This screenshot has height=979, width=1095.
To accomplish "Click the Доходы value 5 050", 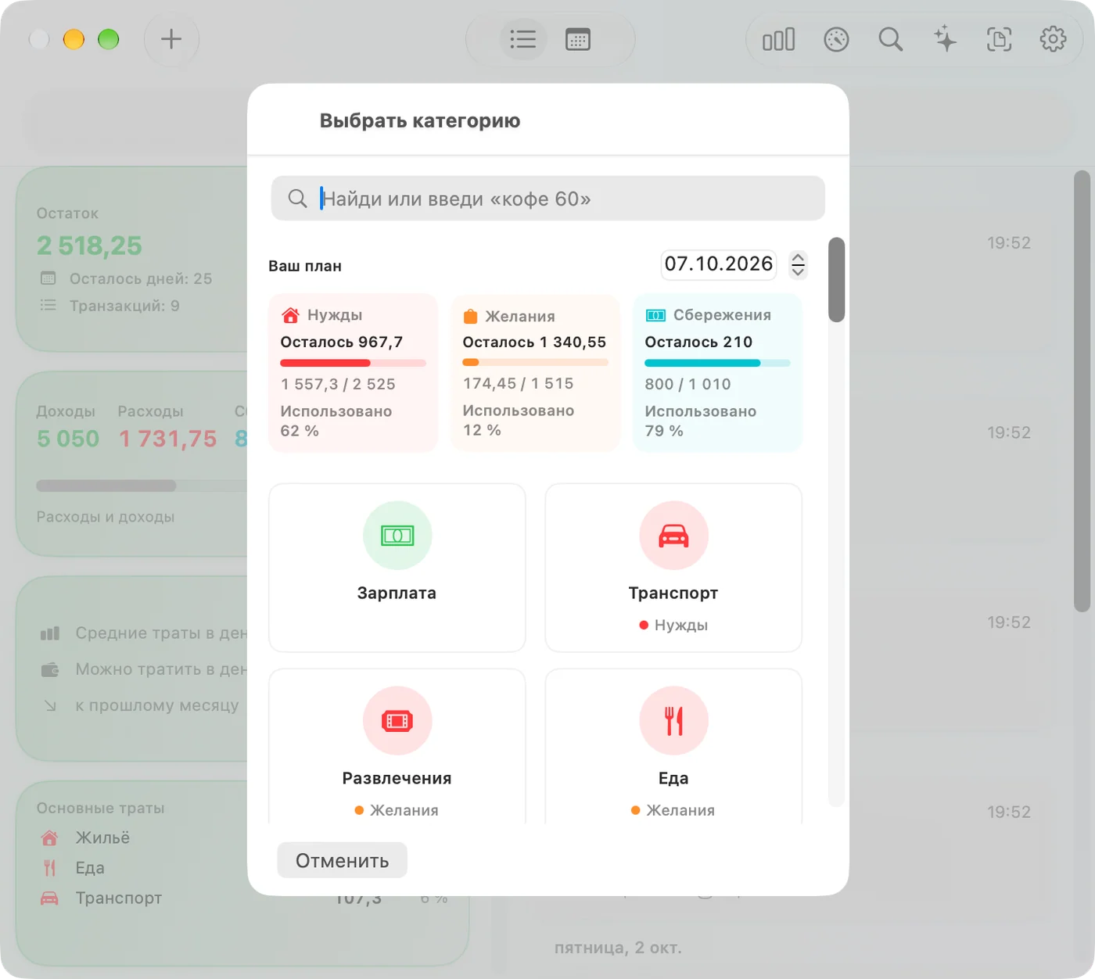I will click(68, 439).
